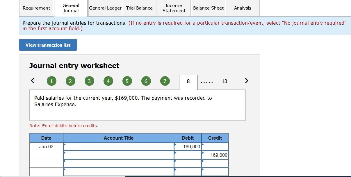Go to journal entry 13
Image resolution: width=351 pixels, height=177 pixels.
225,81
